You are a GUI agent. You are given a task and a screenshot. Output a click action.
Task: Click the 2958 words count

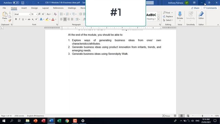[x=19, y=116]
